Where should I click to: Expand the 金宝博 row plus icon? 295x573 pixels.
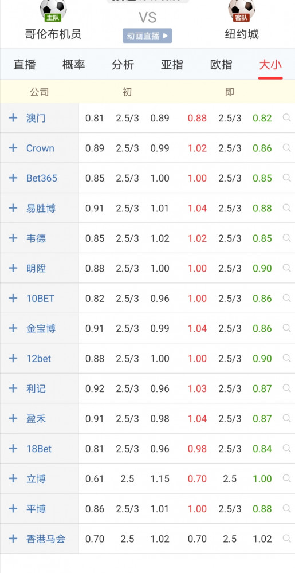(x=13, y=328)
